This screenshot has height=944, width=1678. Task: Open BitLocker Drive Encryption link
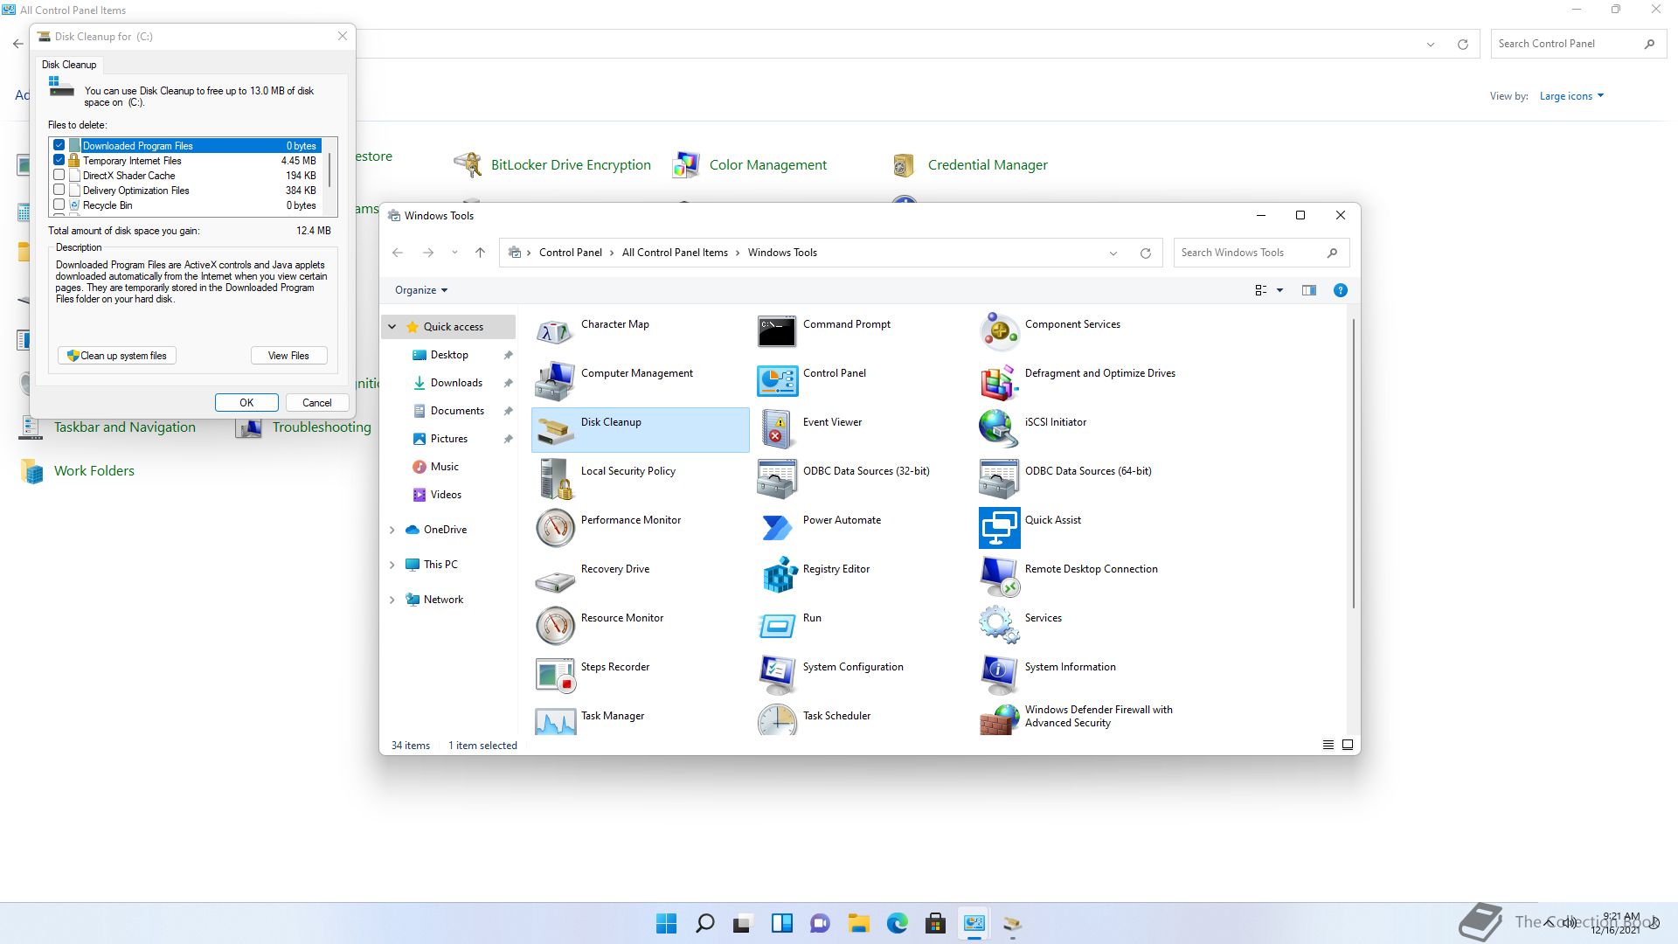pyautogui.click(x=571, y=165)
